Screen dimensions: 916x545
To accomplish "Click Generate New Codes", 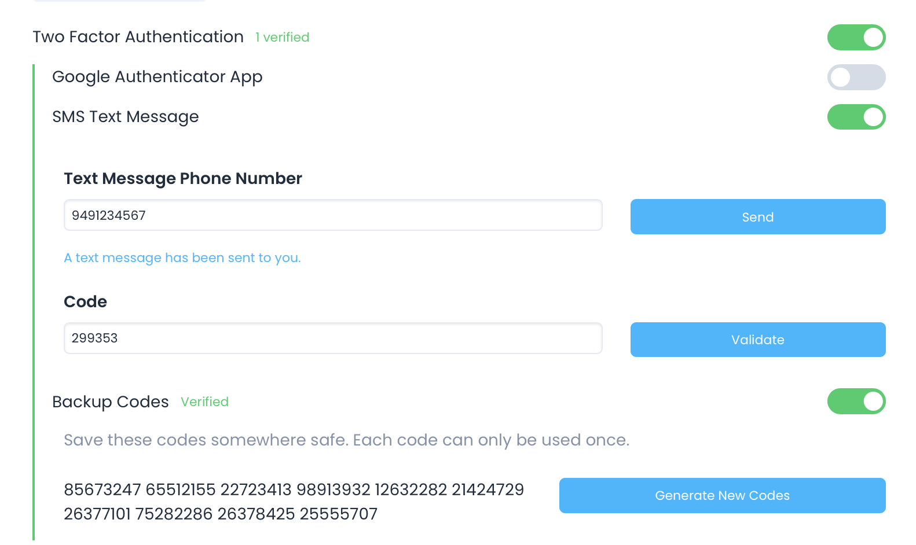I will click(722, 496).
